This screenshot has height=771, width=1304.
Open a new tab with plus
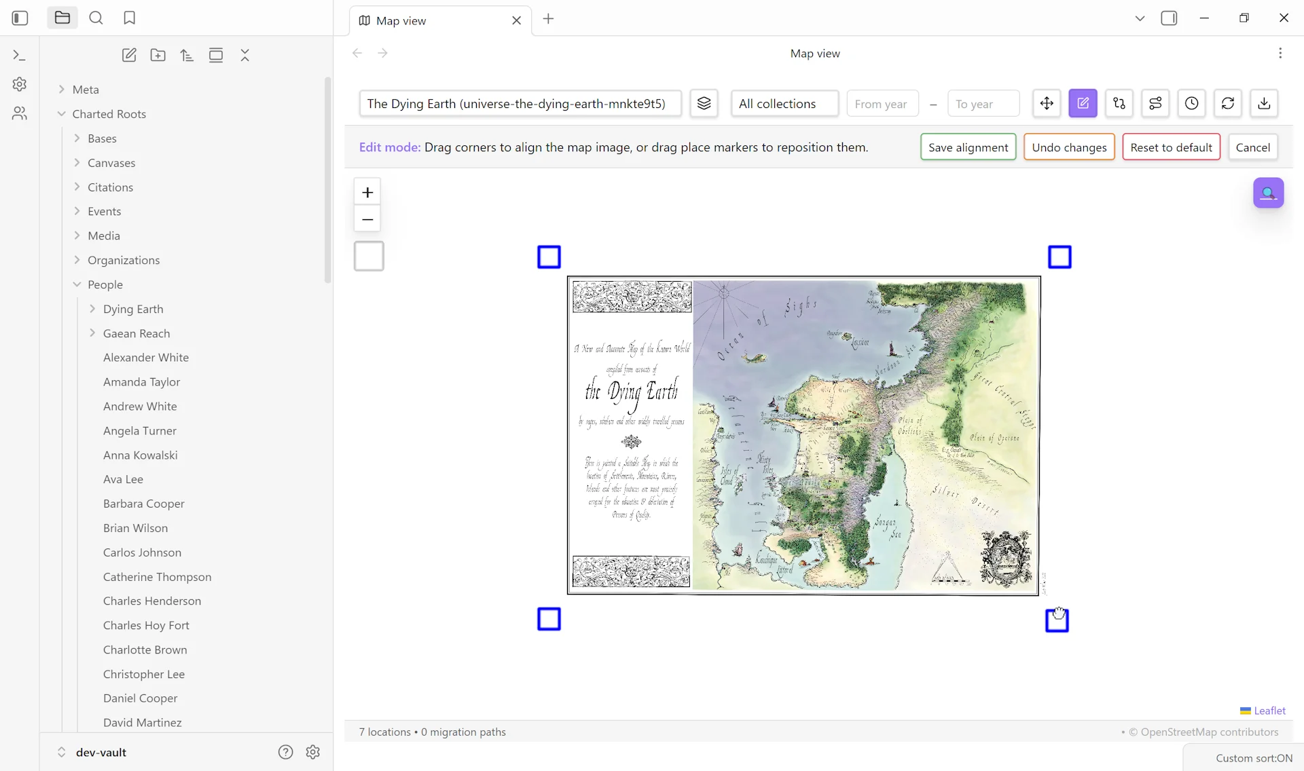point(549,19)
